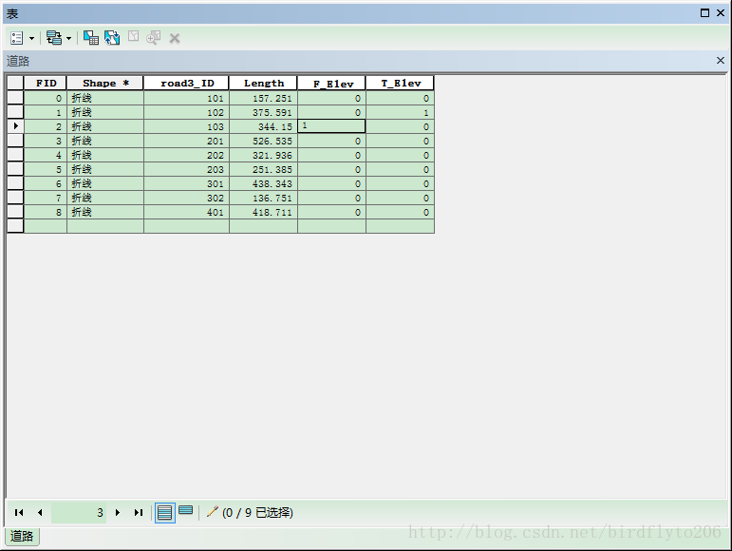
Task: Select the T_Elev column header
Action: click(x=400, y=83)
